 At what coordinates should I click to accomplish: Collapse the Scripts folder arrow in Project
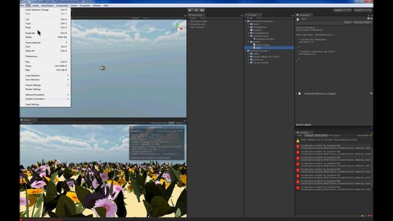249,42
